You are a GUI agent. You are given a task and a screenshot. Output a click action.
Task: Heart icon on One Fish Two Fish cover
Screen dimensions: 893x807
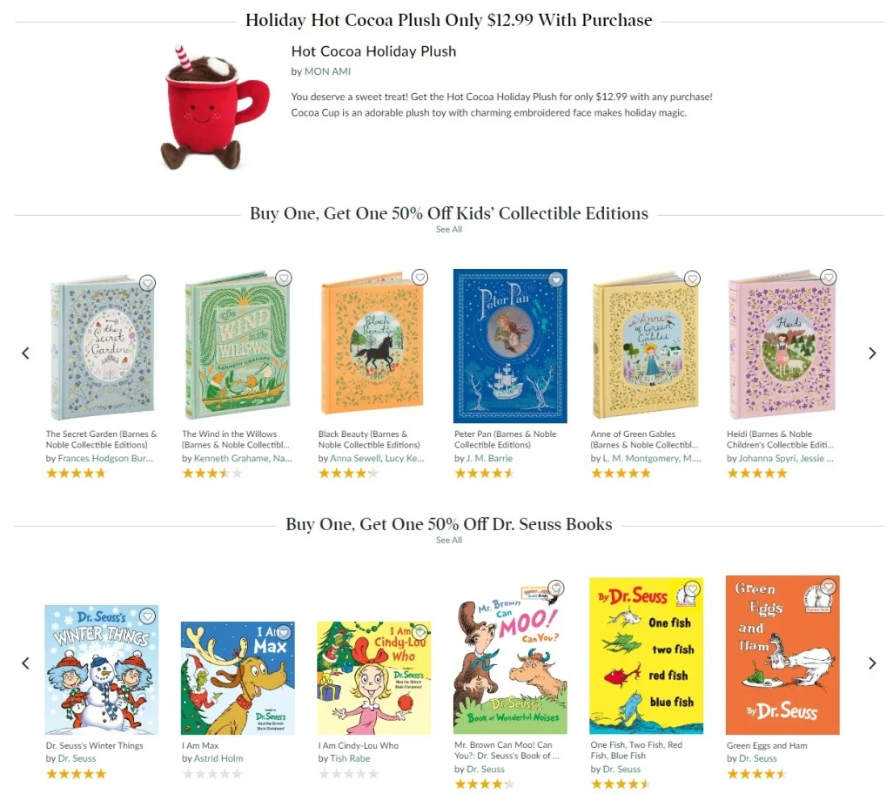[x=692, y=588]
